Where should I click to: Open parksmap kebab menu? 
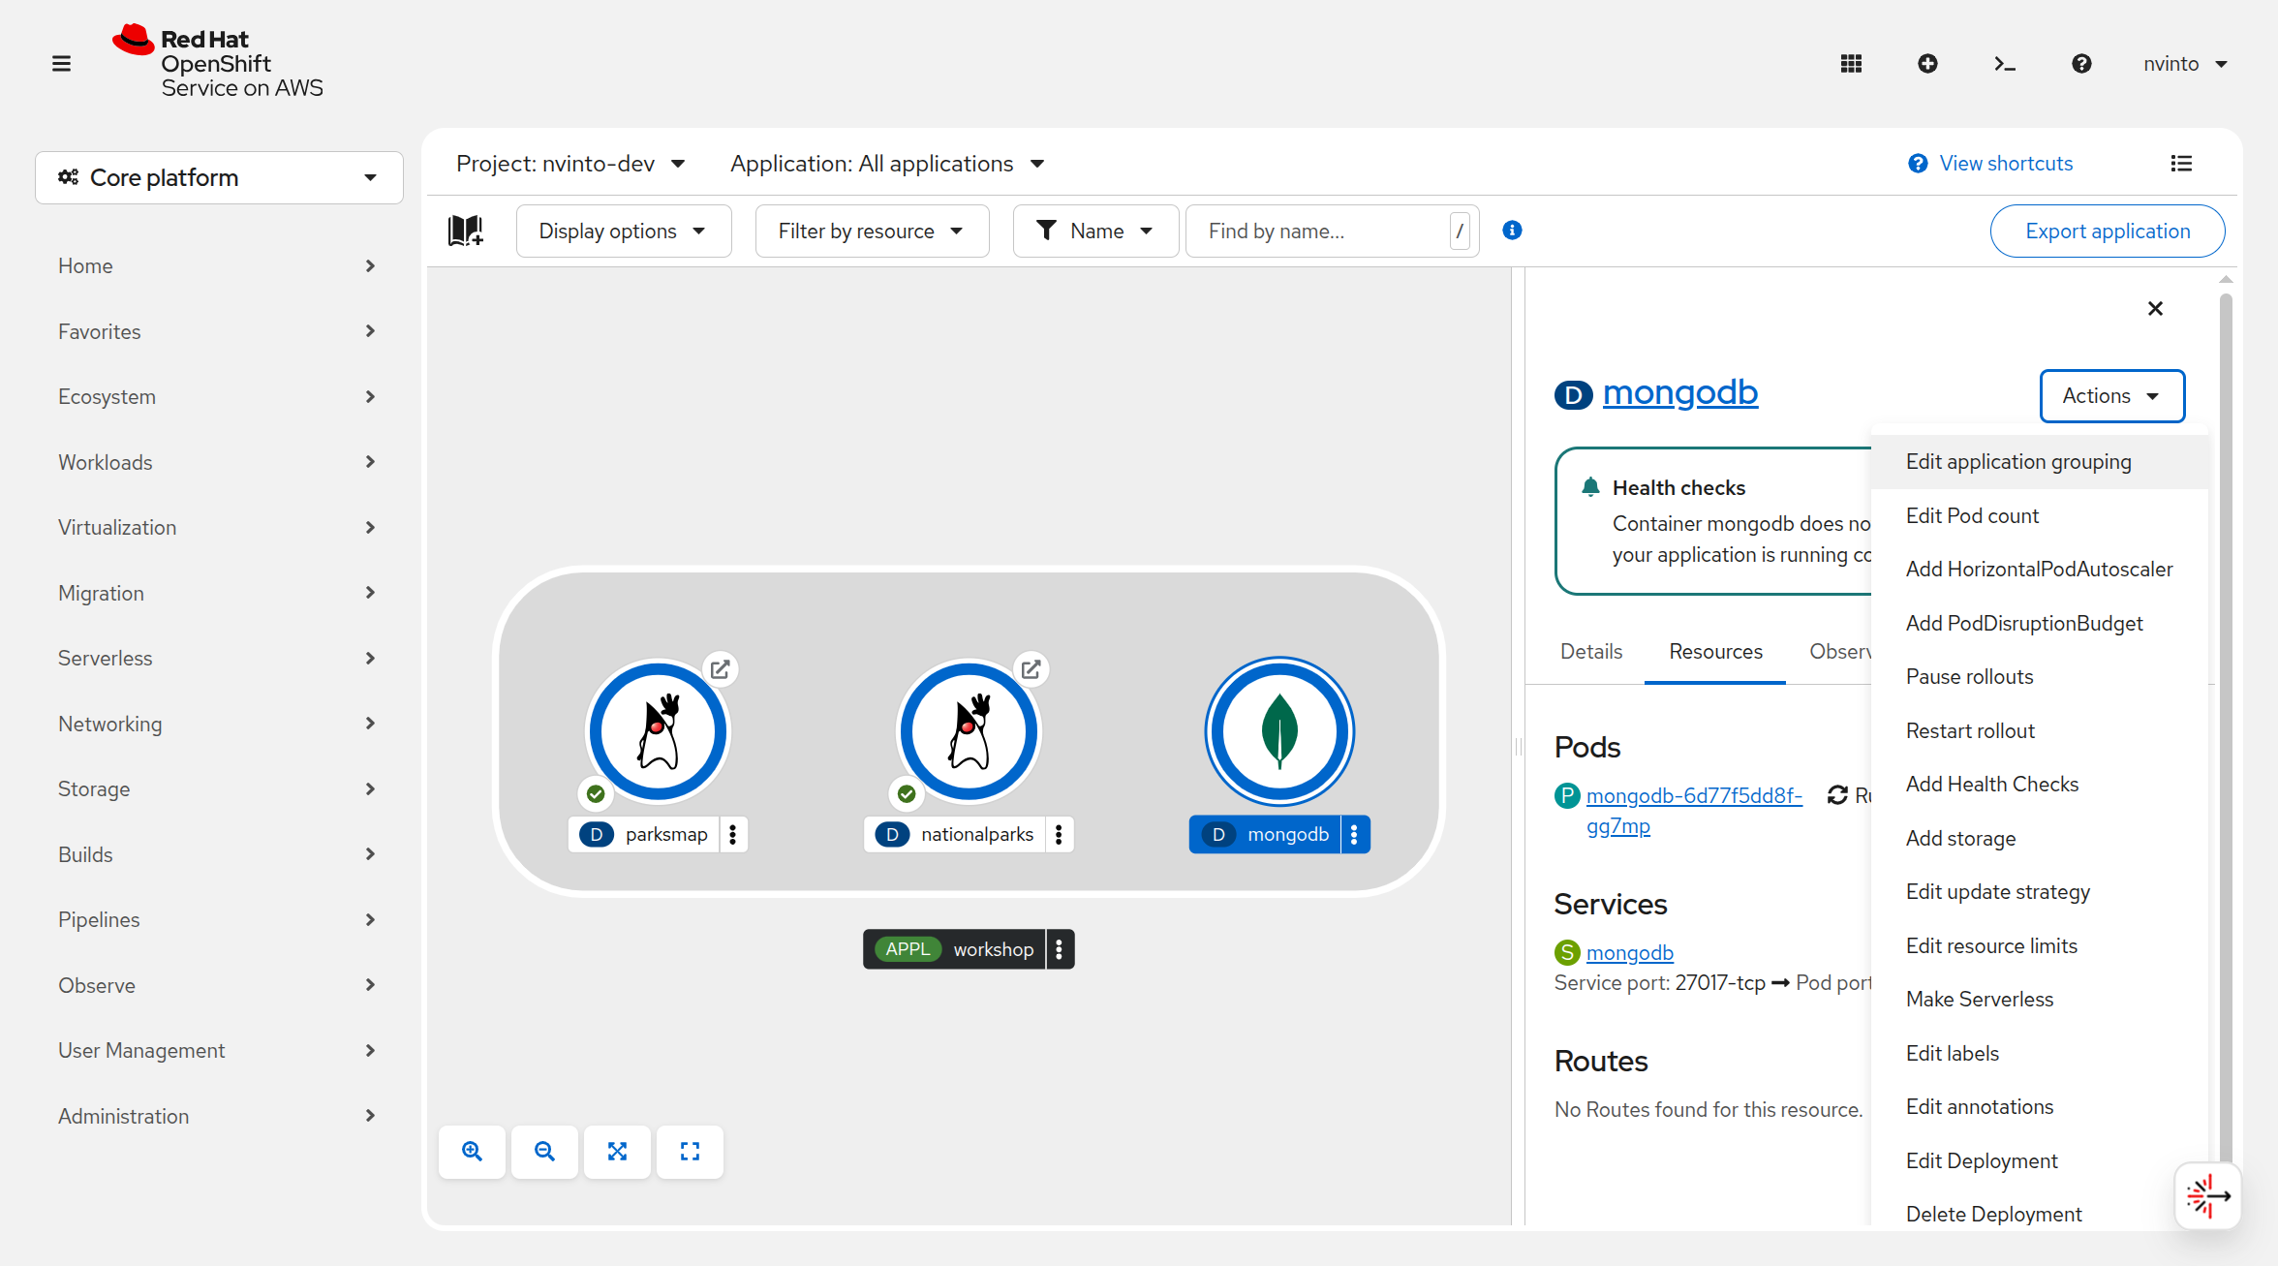pyautogui.click(x=733, y=834)
